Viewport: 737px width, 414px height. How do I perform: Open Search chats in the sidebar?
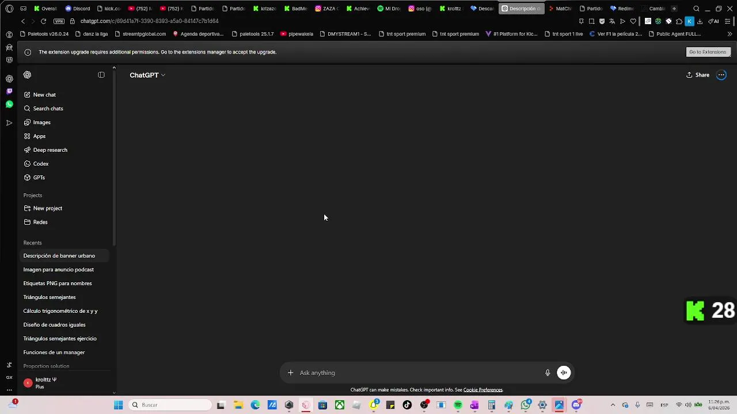click(x=64, y=109)
